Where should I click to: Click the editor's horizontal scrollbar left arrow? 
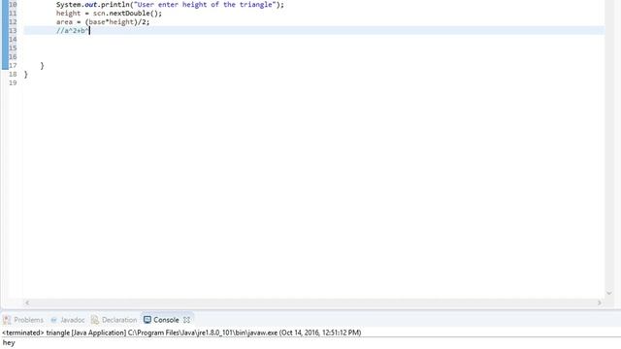(27, 302)
